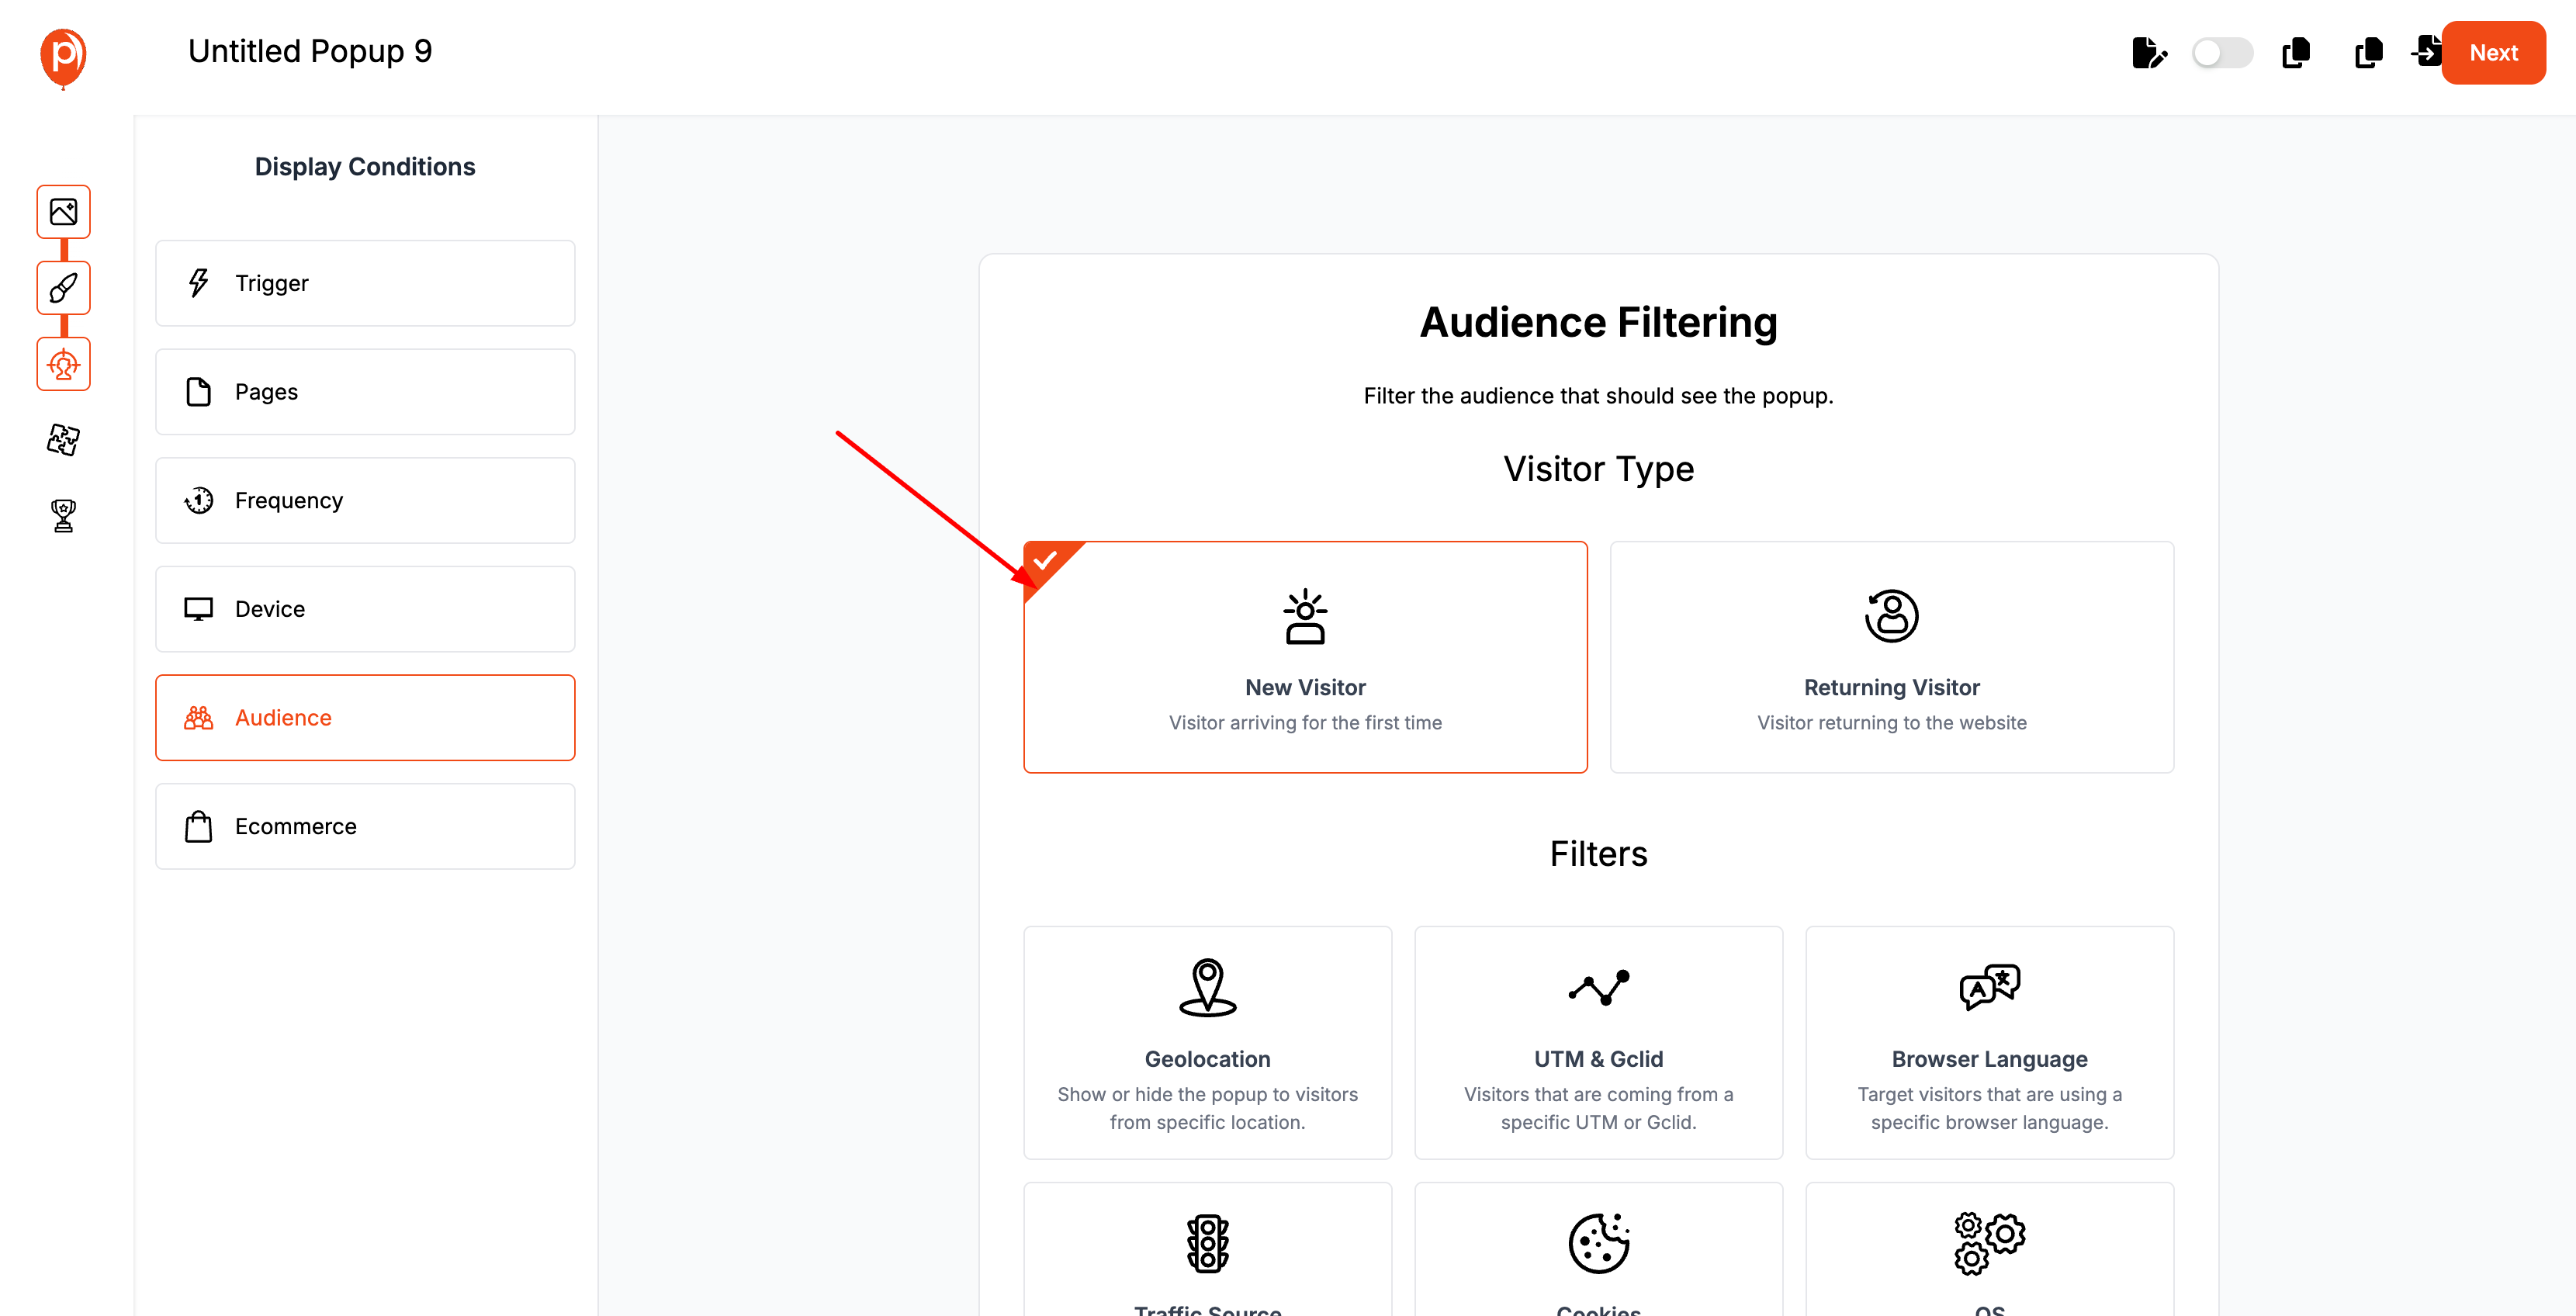The width and height of the screenshot is (2576, 1316).
Task: Expand the Pages display condition
Action: [365, 391]
